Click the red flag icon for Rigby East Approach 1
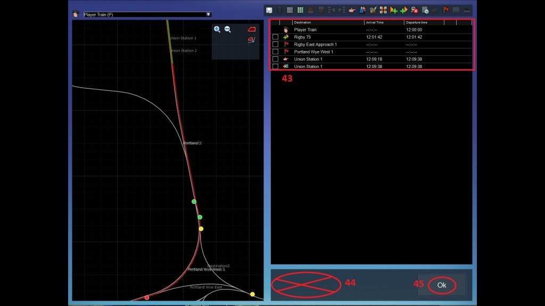 pyautogui.click(x=286, y=44)
